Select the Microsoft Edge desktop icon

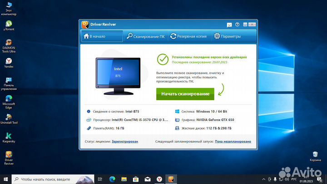(9, 102)
